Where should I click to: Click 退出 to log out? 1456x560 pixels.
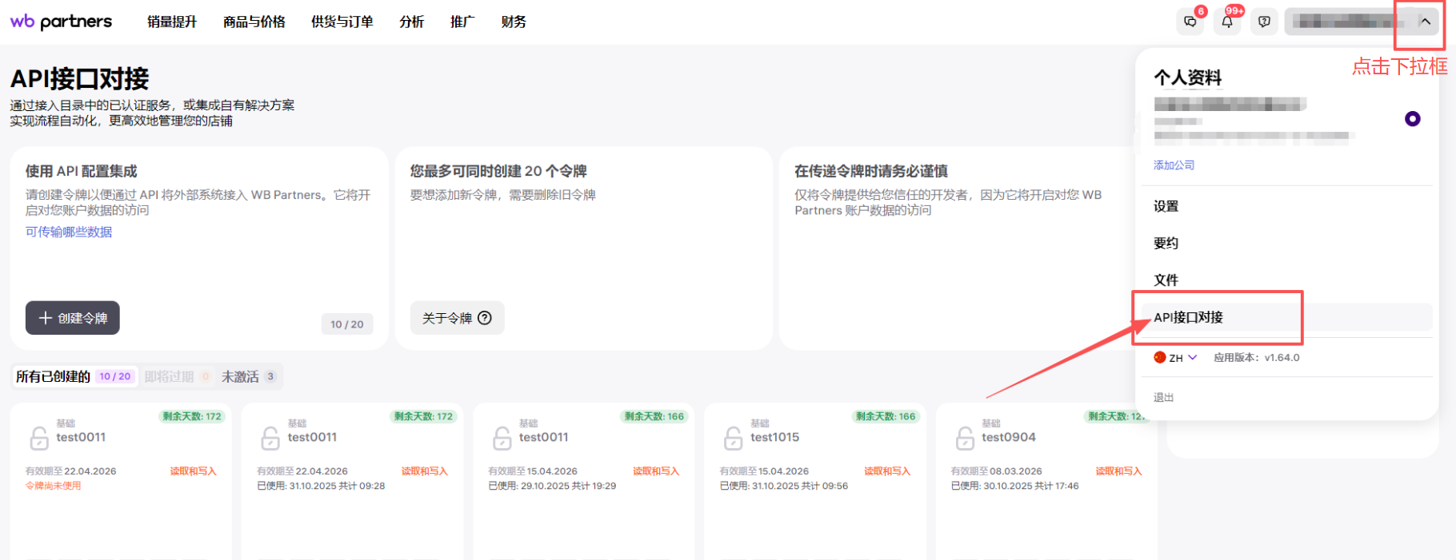[1164, 397]
